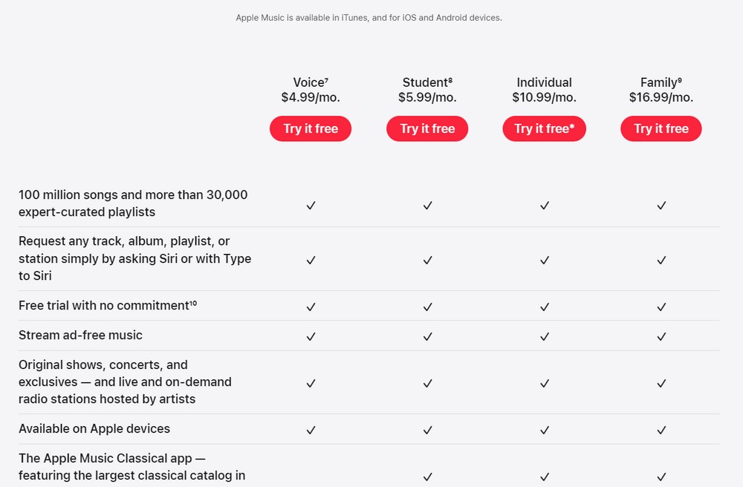Click Try it free under the Student plan
This screenshot has height=487, width=743.
click(427, 128)
